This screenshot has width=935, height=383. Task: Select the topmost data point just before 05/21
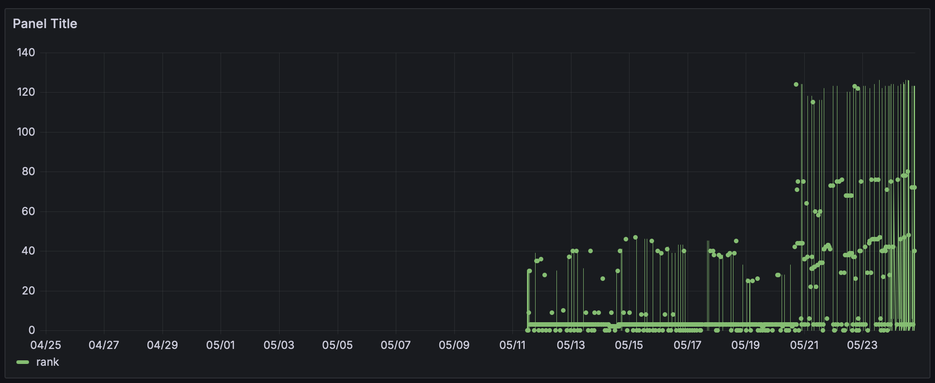796,84
